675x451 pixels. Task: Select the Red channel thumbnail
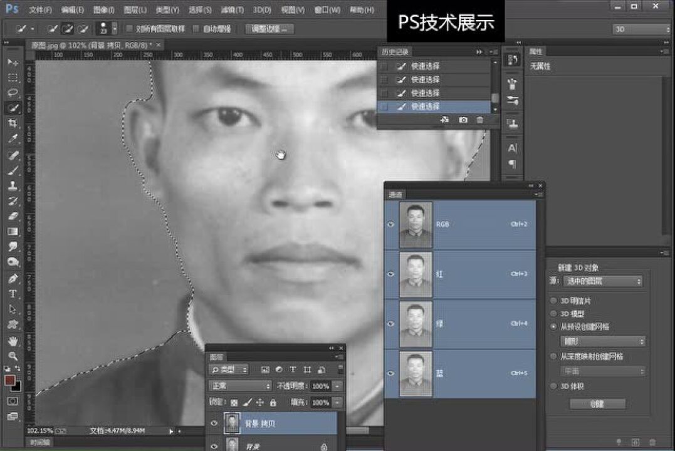pyautogui.click(x=416, y=274)
